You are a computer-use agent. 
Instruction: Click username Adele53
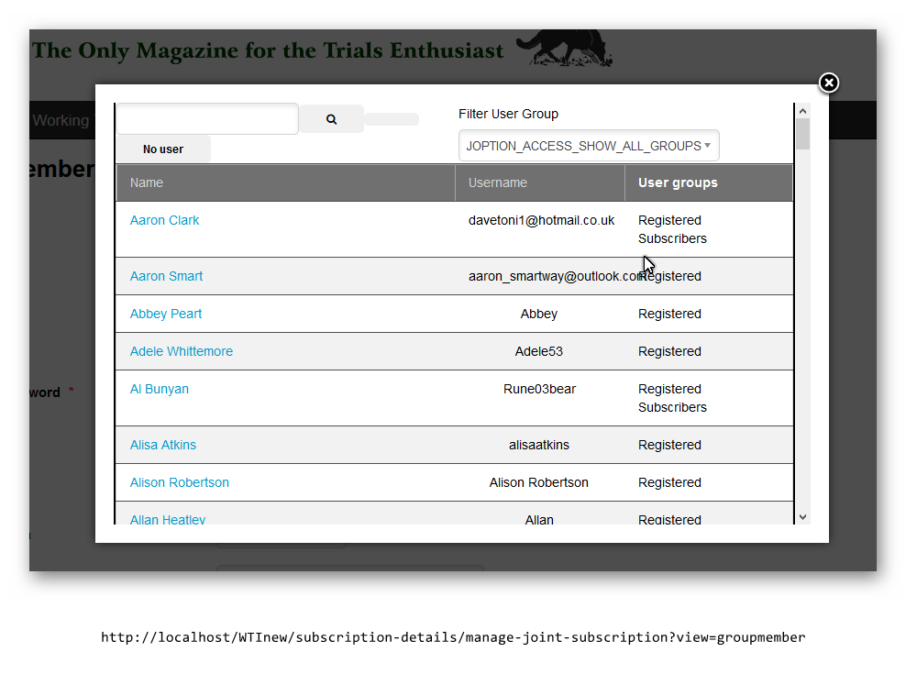point(538,351)
